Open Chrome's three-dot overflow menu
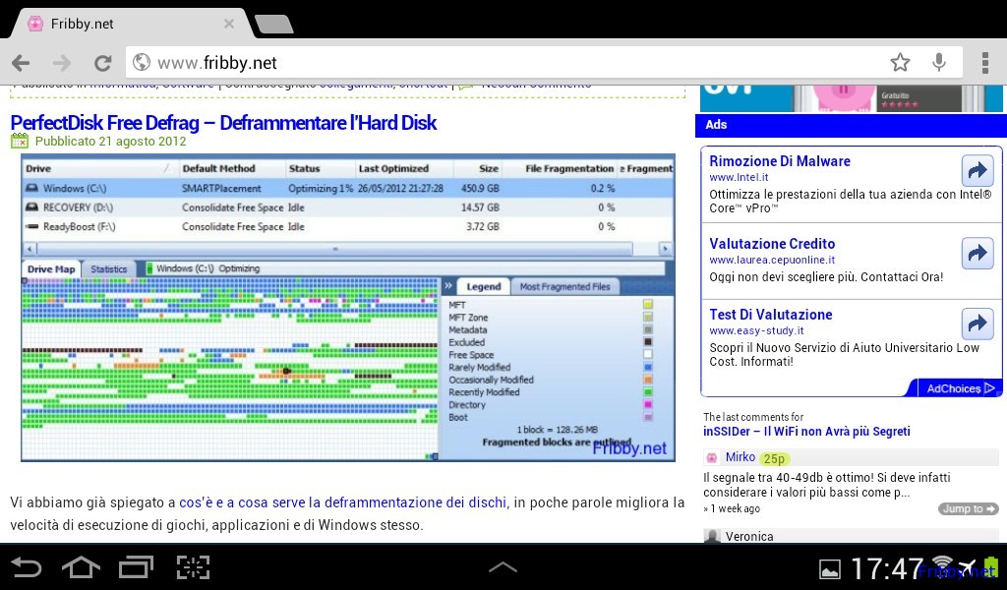The image size is (1007, 590). [x=984, y=63]
